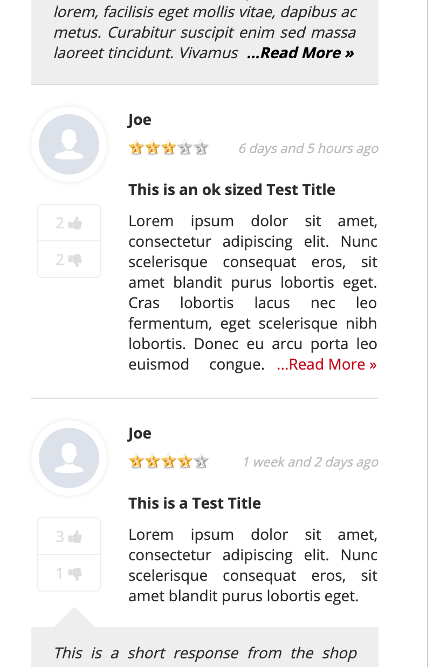The height and width of the screenshot is (667, 440).
Task: Click the avatar photo on the 4-star review
Action: (68, 457)
